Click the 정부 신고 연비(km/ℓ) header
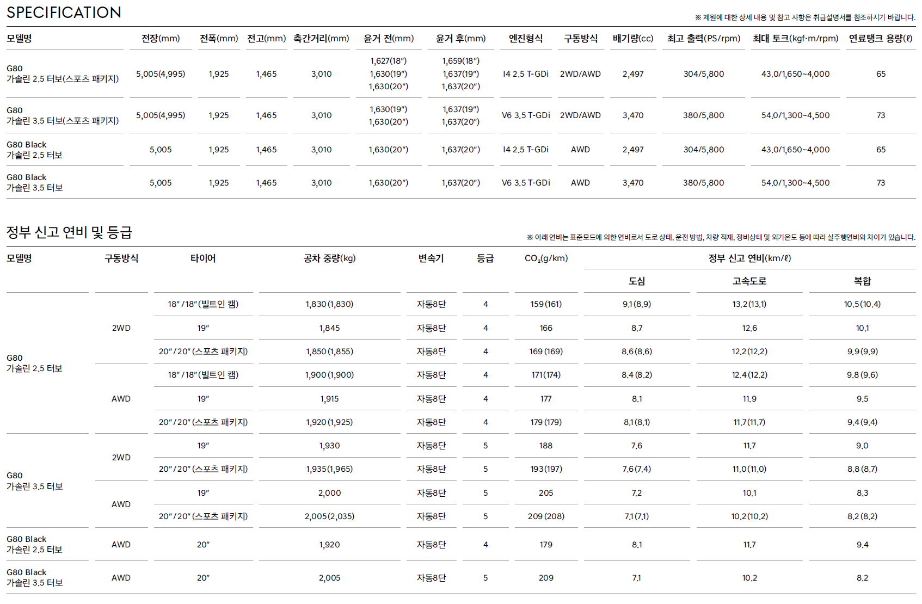 tap(749, 258)
